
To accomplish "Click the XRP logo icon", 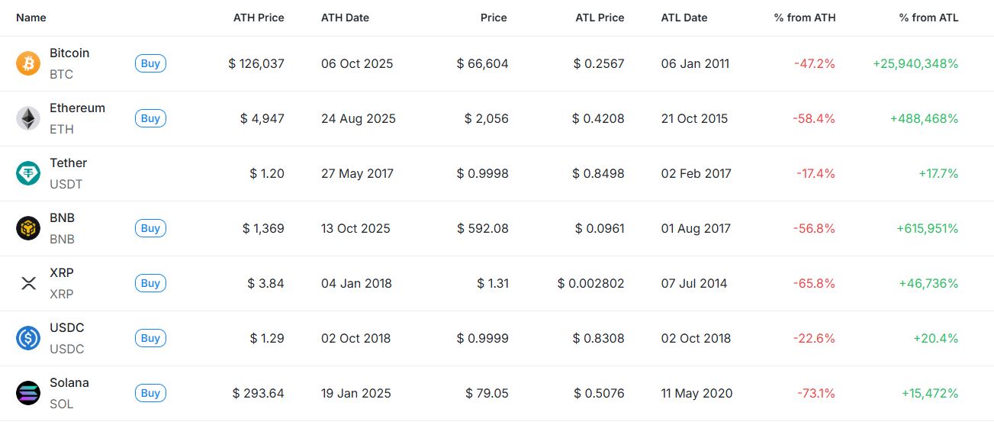I will coord(28,283).
